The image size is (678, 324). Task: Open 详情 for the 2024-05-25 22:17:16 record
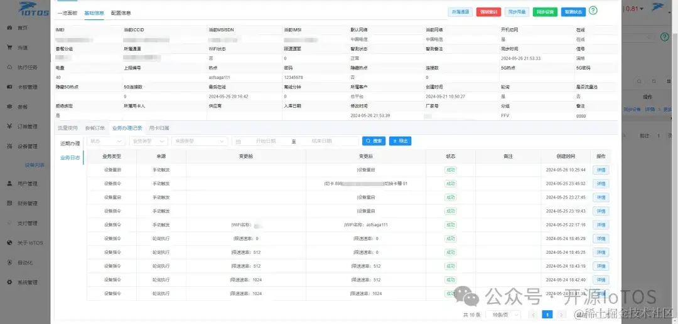[601, 225]
